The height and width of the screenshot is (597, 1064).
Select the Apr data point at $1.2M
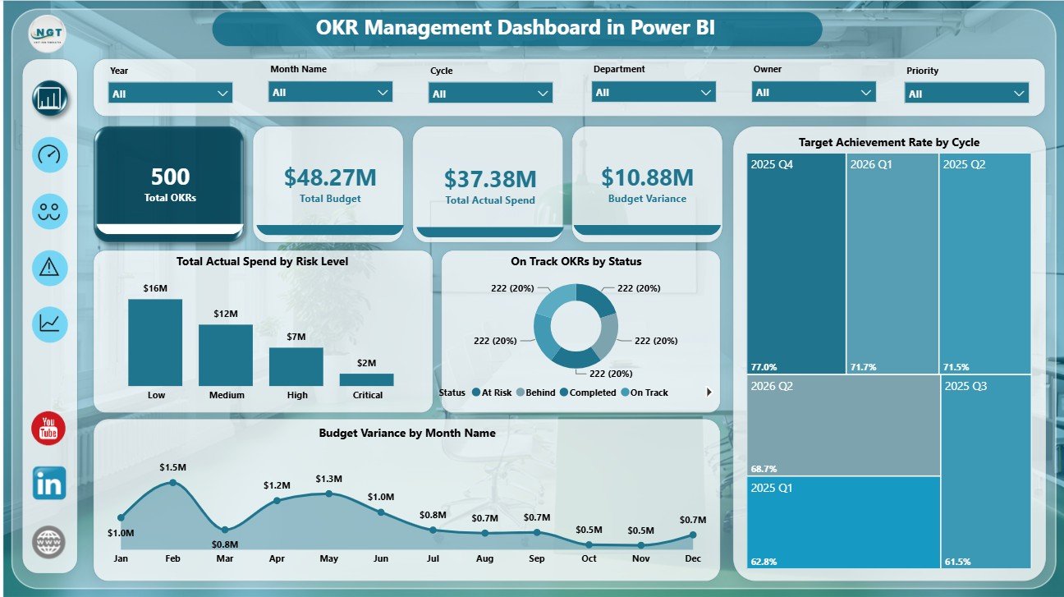pos(277,500)
